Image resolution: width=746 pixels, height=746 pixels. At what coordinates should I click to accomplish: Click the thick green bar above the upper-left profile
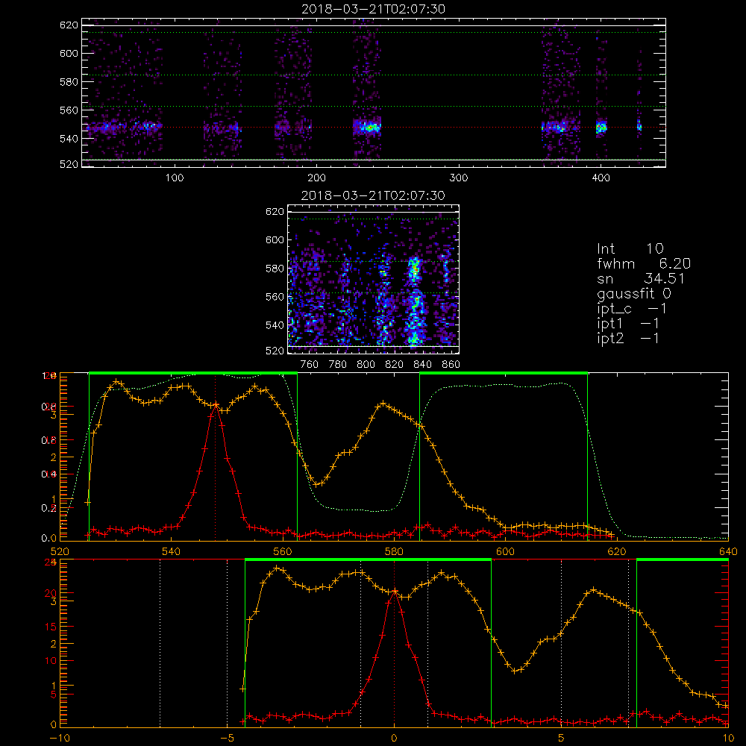(x=193, y=373)
